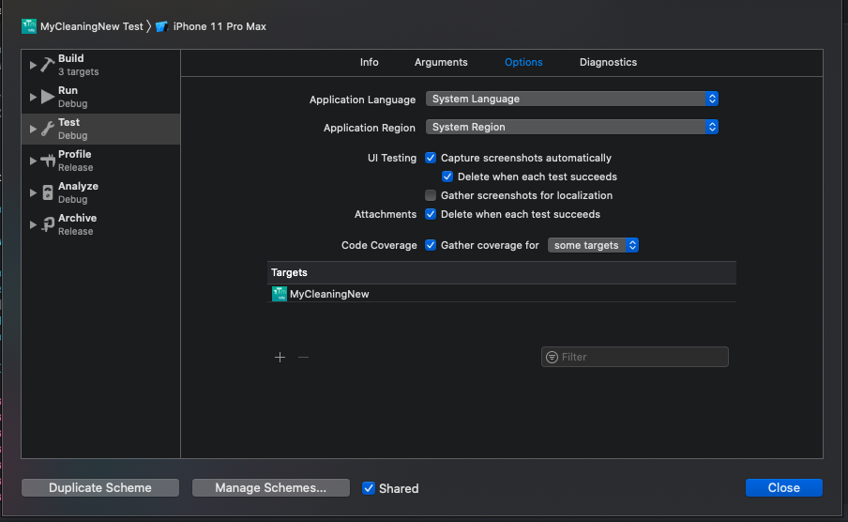848x522 pixels.
Task: Remove target with the minus button
Action: tap(303, 357)
